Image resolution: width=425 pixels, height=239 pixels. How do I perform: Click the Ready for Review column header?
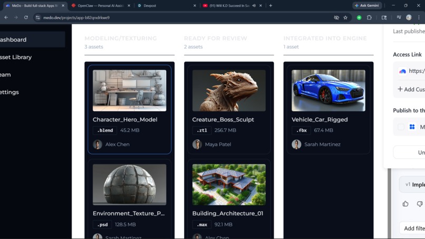[x=216, y=39]
